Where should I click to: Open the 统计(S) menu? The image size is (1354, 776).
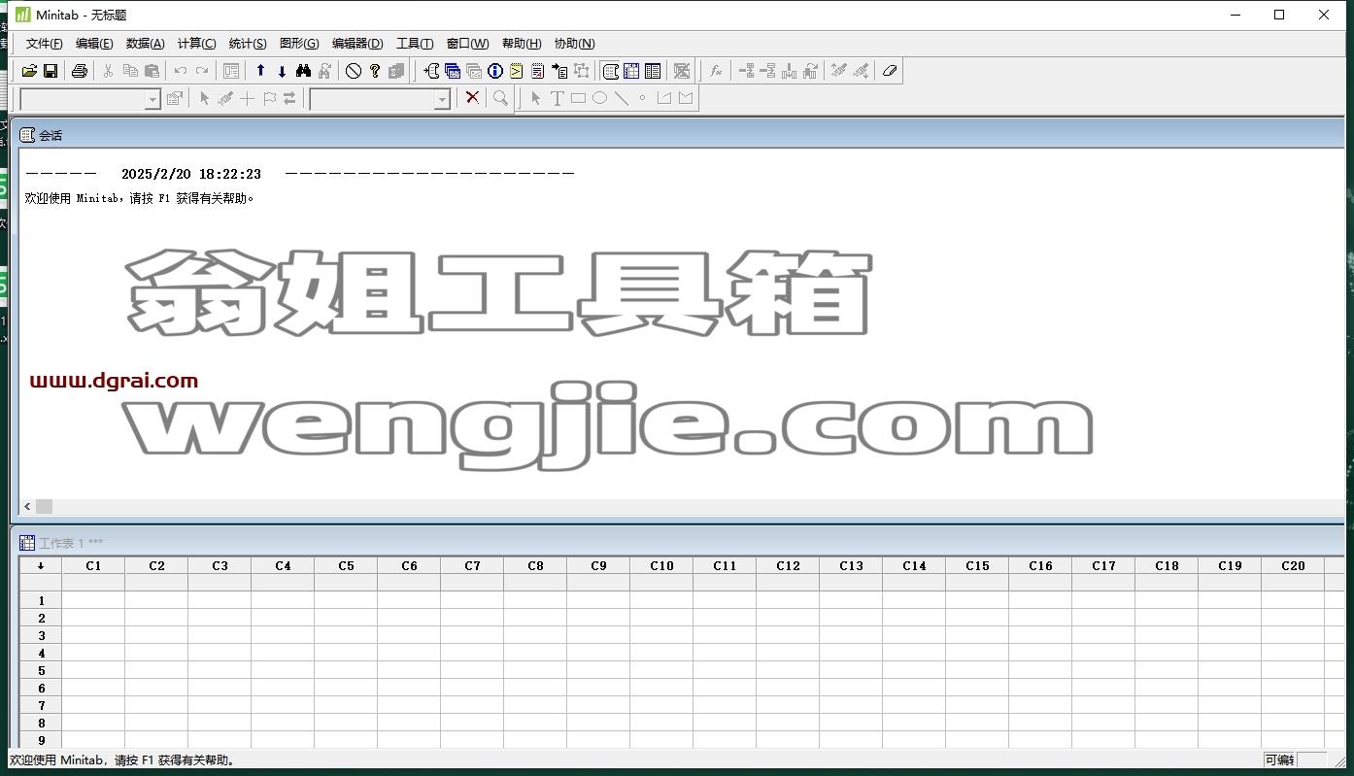(x=248, y=44)
